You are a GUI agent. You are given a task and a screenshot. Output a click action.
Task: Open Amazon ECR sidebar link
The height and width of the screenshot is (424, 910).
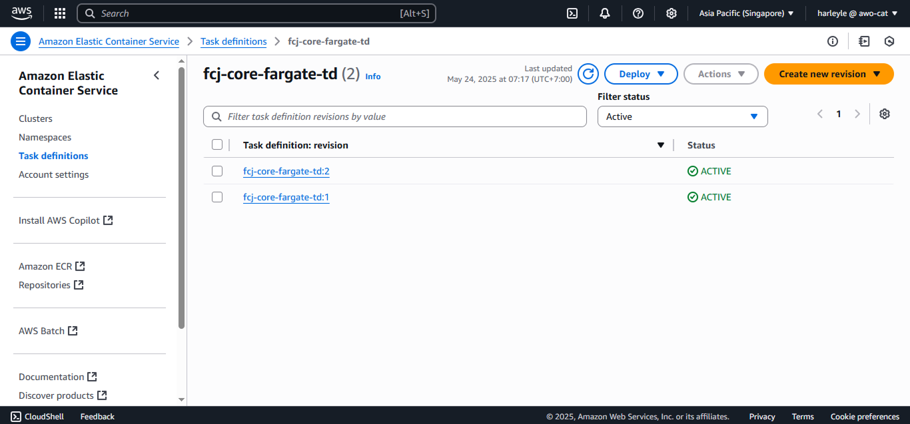(x=45, y=266)
